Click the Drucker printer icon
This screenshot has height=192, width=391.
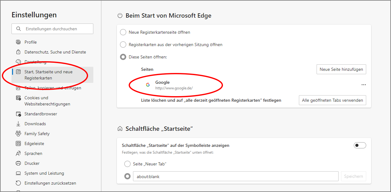(x=18, y=163)
